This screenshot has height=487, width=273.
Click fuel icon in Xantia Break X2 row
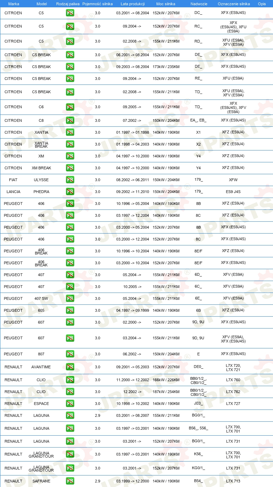tap(70, 144)
